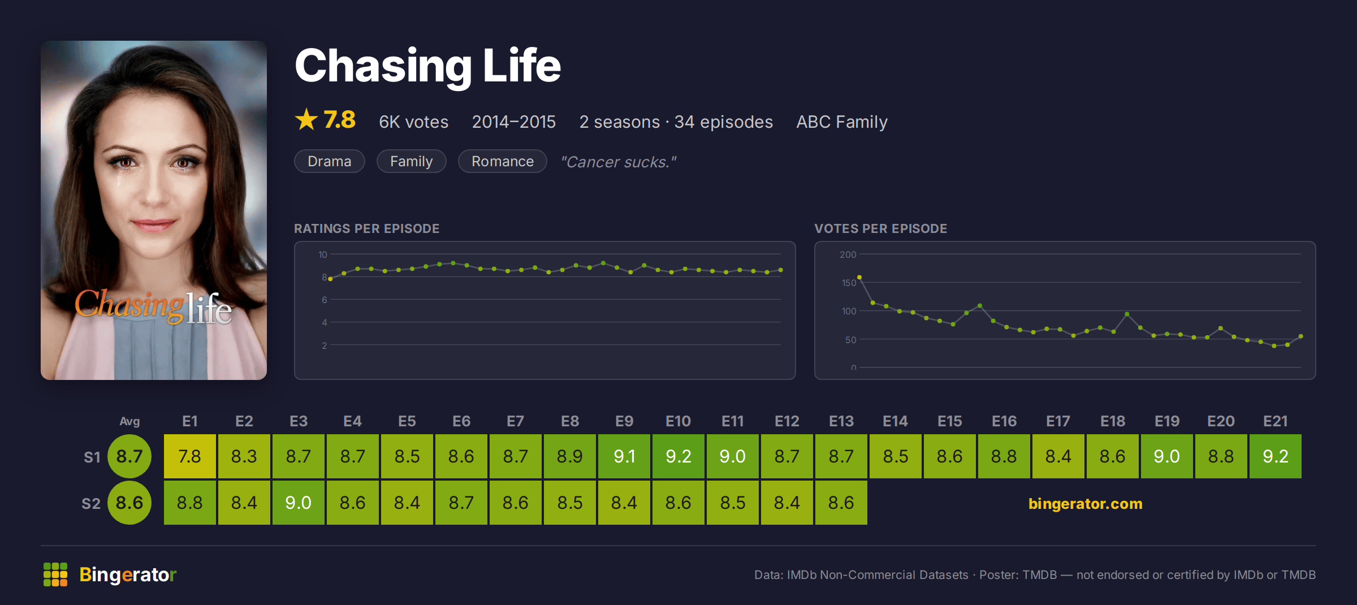
Task: Open the Chasing Life poster thumbnail
Action: [x=154, y=210]
